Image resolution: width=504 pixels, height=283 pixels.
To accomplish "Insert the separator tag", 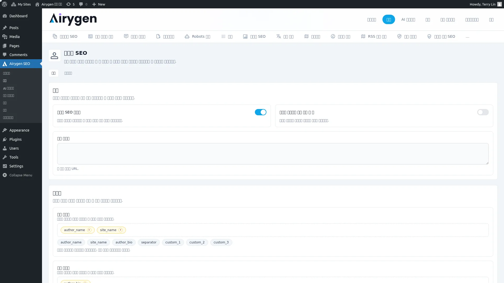I will (149, 242).
